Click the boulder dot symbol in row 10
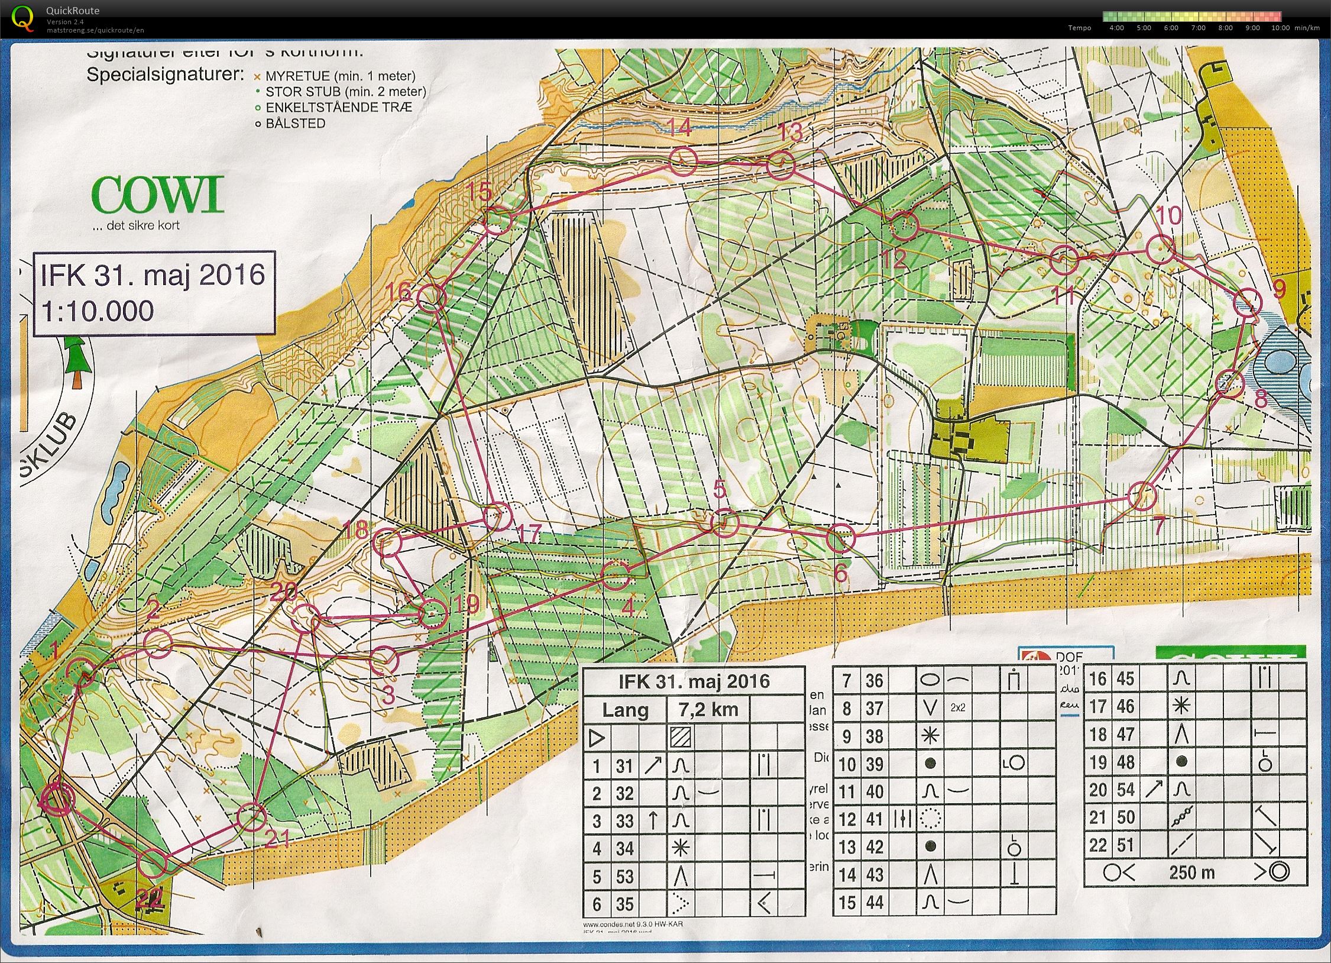 click(x=931, y=764)
